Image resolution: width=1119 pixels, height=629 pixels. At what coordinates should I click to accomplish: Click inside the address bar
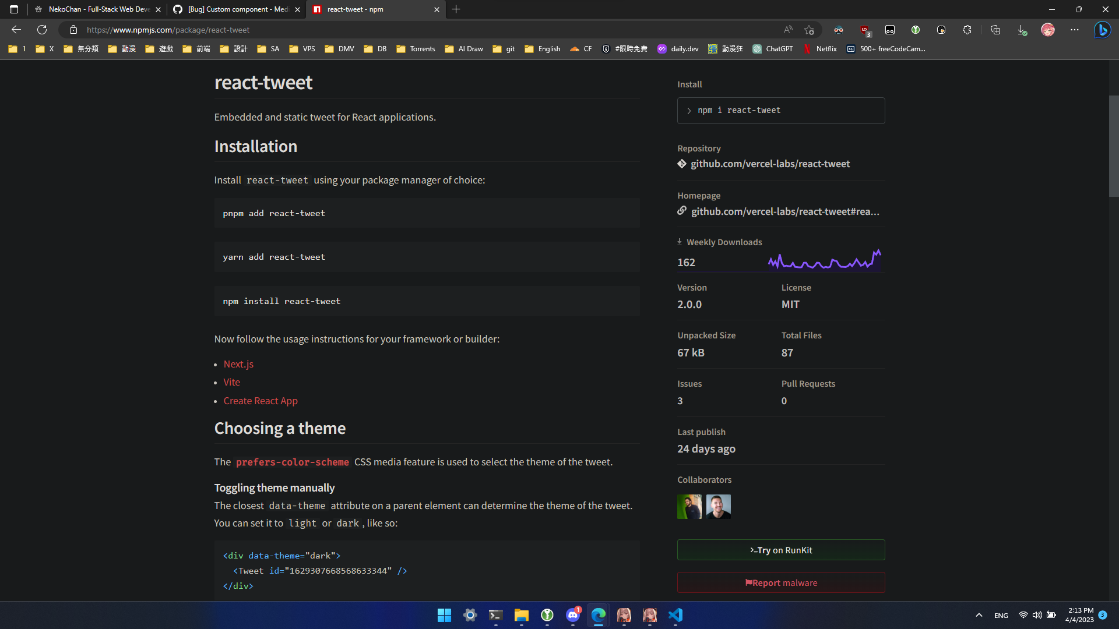pos(350,30)
